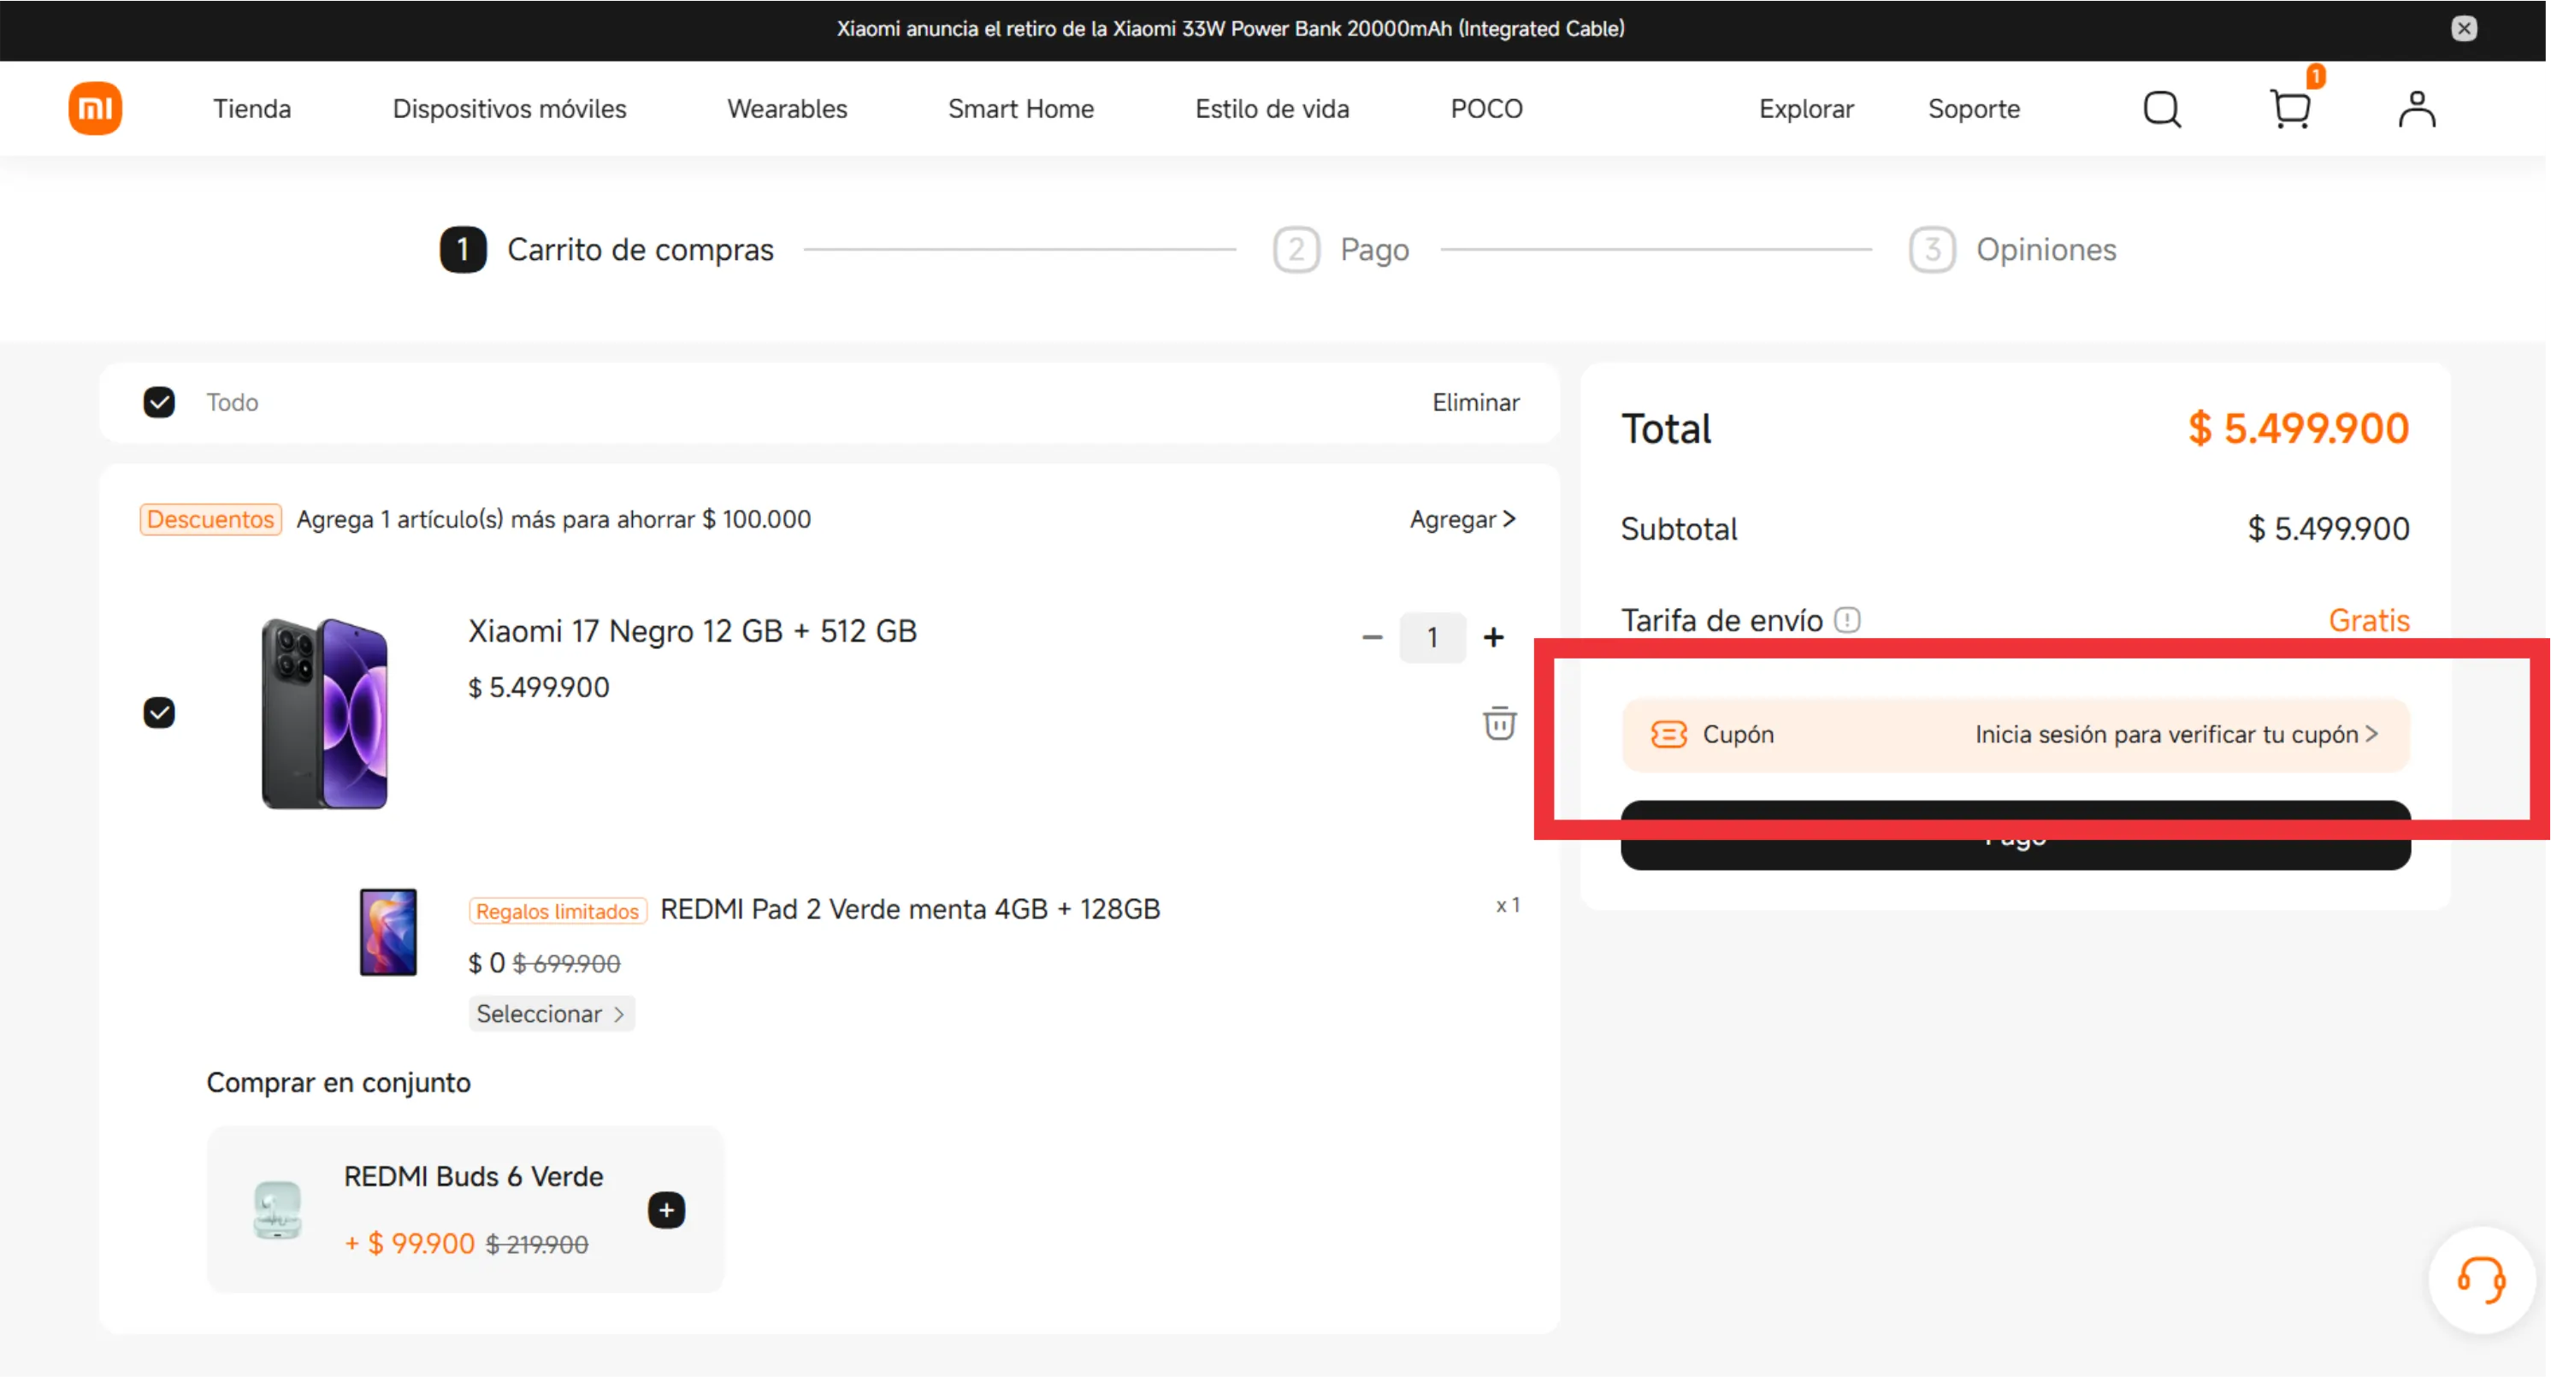Open Xiaomi 17 Negro 12 GB + 512 GB title
2551x1377 pixels.
pyautogui.click(x=692, y=631)
